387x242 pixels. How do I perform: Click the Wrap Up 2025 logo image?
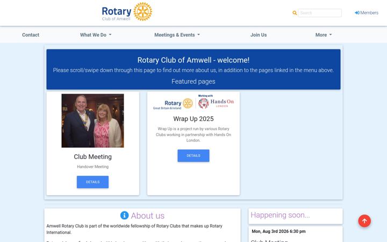[x=193, y=102]
